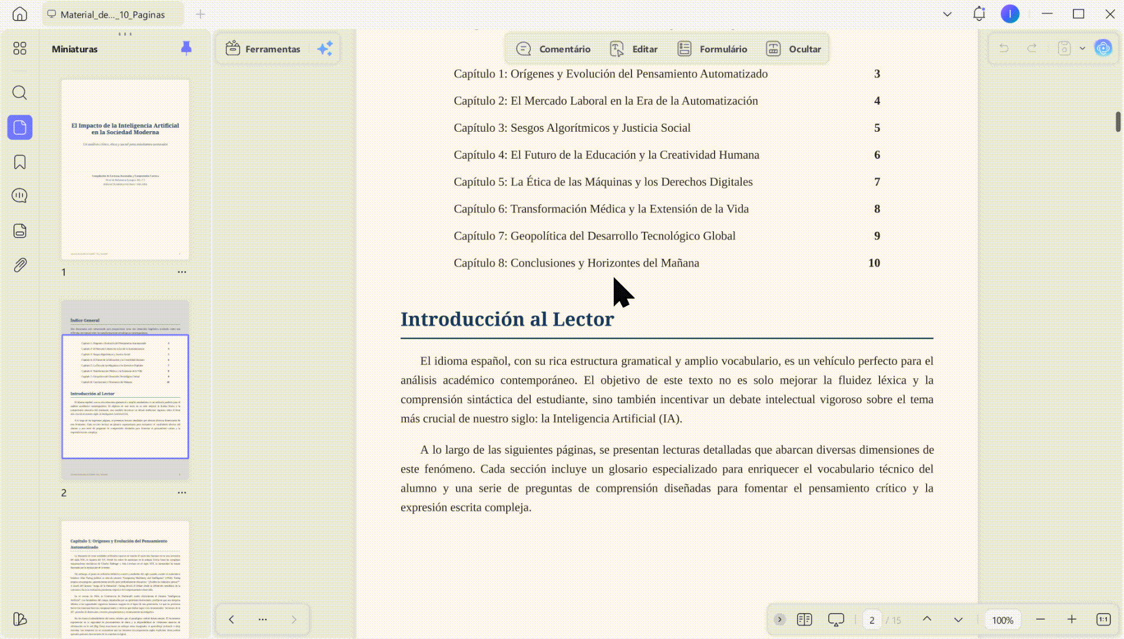Screen dimensions: 1124x639
Task: Switch to Editar mode
Action: pyautogui.click(x=634, y=49)
